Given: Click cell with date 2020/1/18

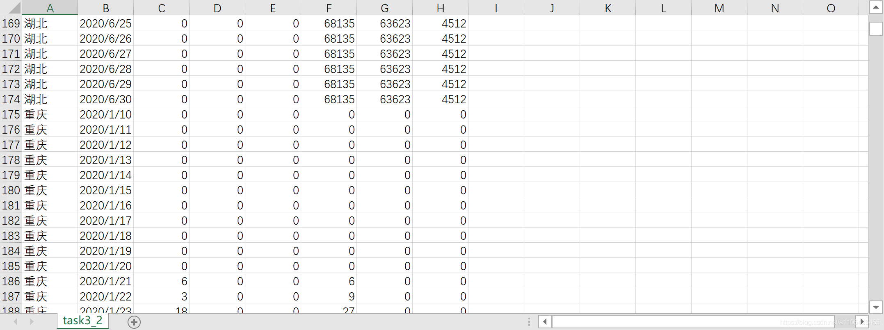Looking at the screenshot, I should click(x=106, y=236).
